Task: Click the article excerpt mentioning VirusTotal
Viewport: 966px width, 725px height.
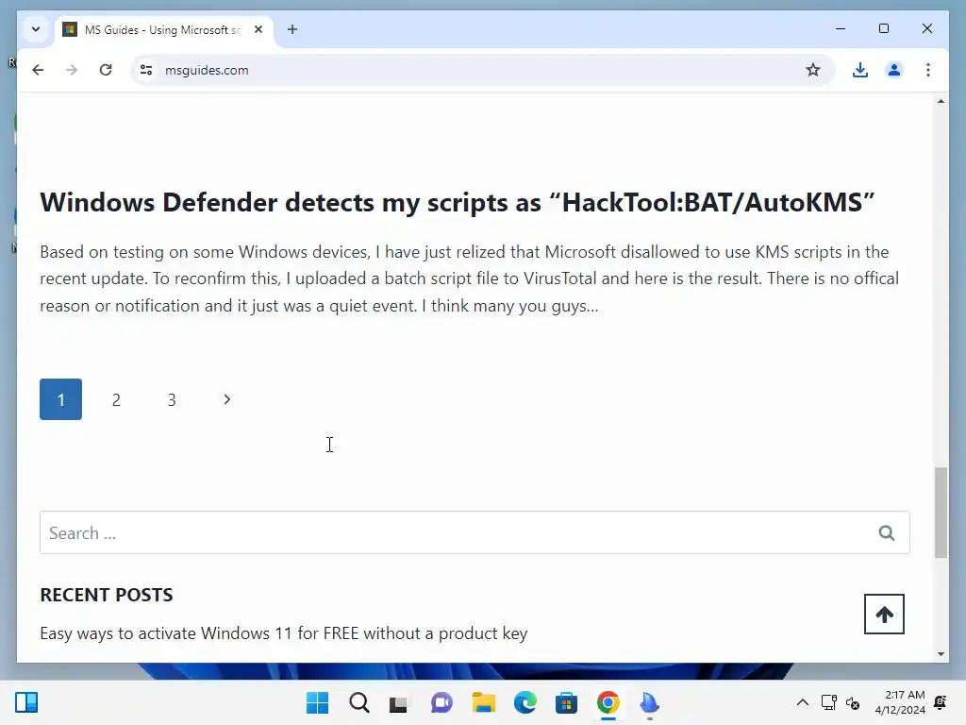Action: point(470,278)
